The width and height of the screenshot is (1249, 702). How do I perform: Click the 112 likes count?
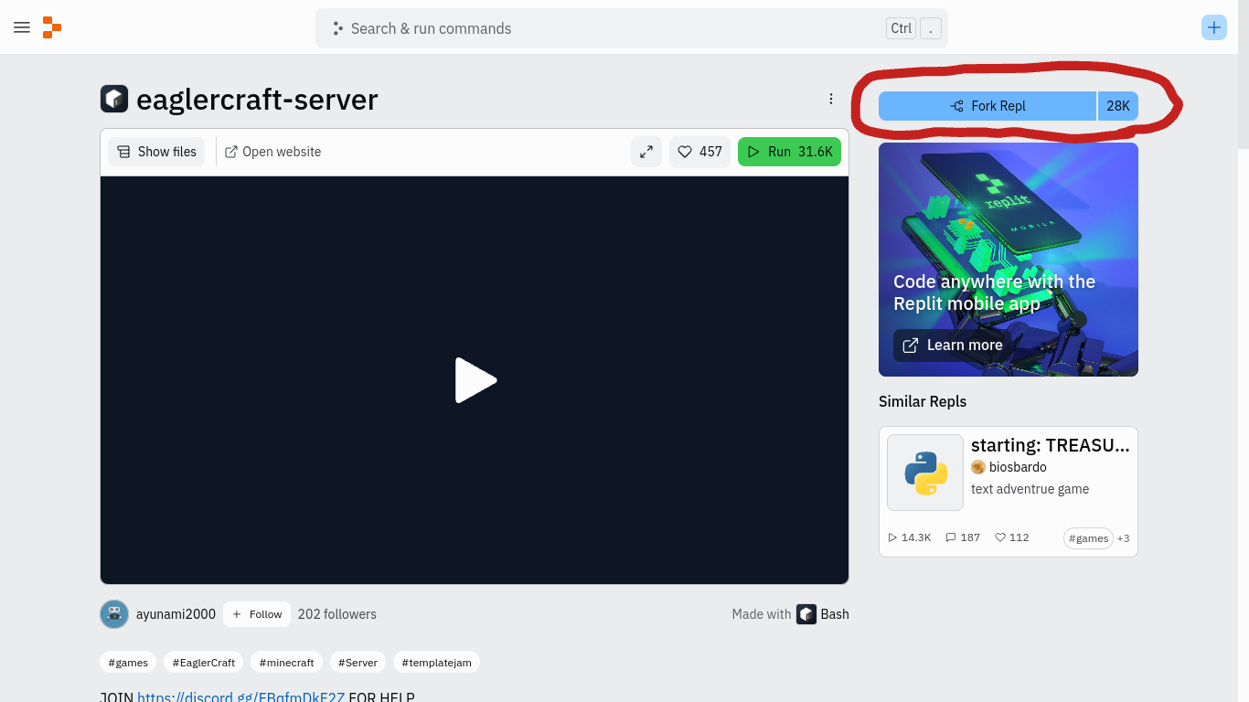coord(1012,537)
